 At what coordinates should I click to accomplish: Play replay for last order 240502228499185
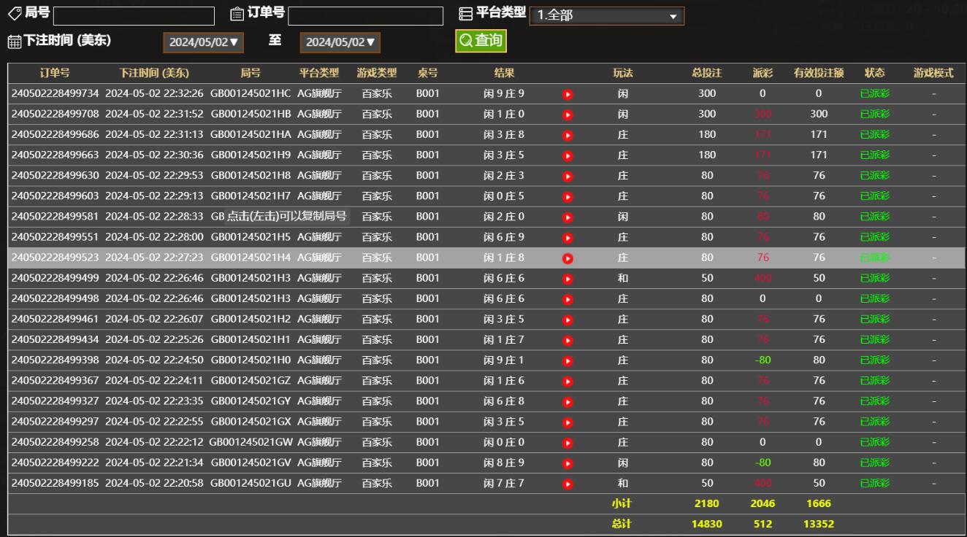[x=567, y=484]
